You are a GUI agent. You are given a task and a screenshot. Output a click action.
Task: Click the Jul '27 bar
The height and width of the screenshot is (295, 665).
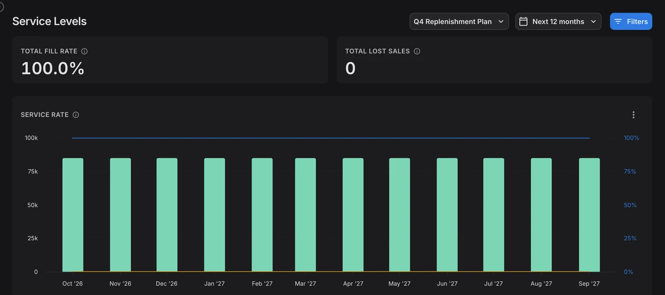[x=494, y=215]
